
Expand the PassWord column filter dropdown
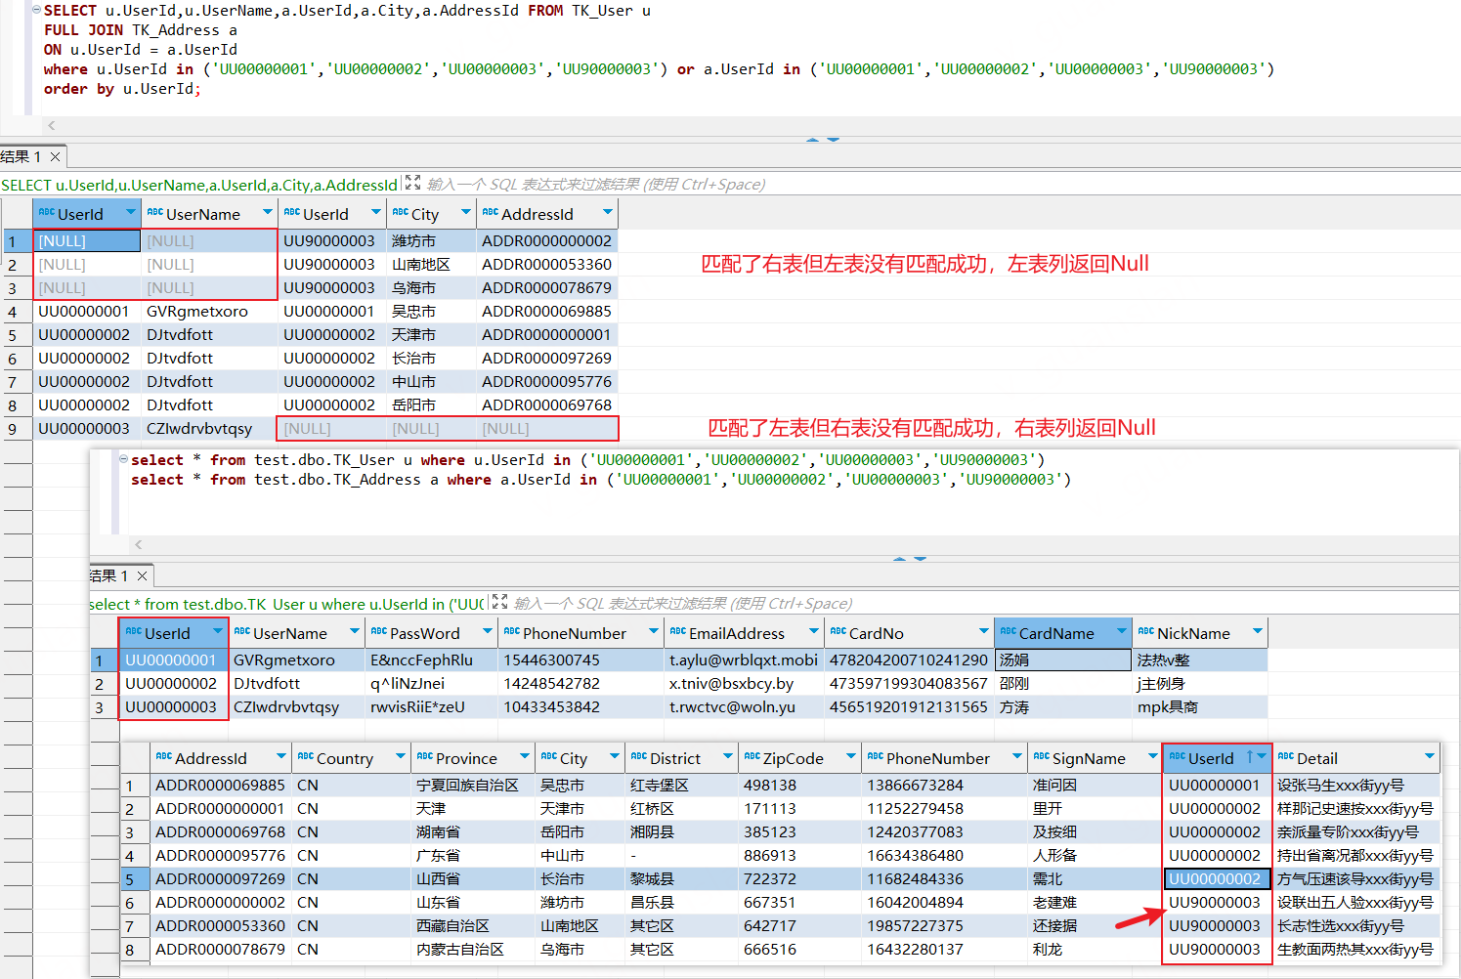[x=487, y=632]
